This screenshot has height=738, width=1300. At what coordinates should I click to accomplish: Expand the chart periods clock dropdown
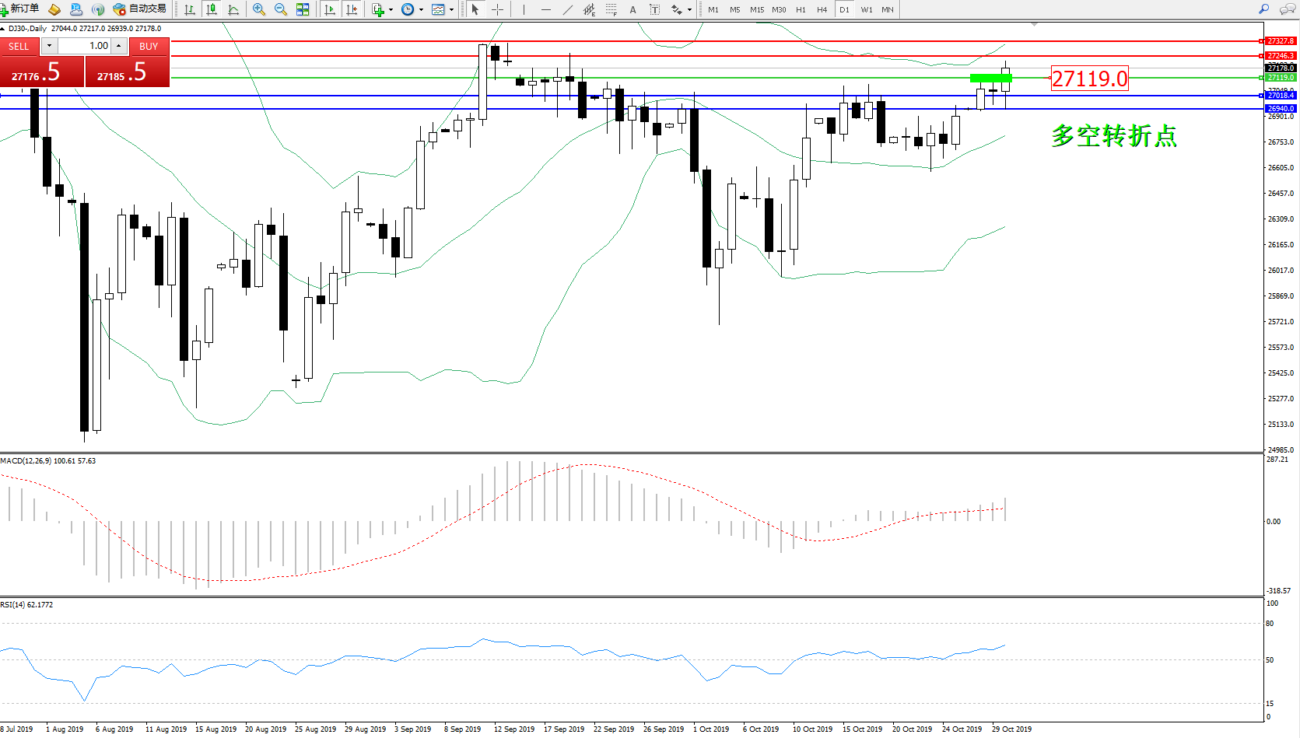[x=421, y=10]
